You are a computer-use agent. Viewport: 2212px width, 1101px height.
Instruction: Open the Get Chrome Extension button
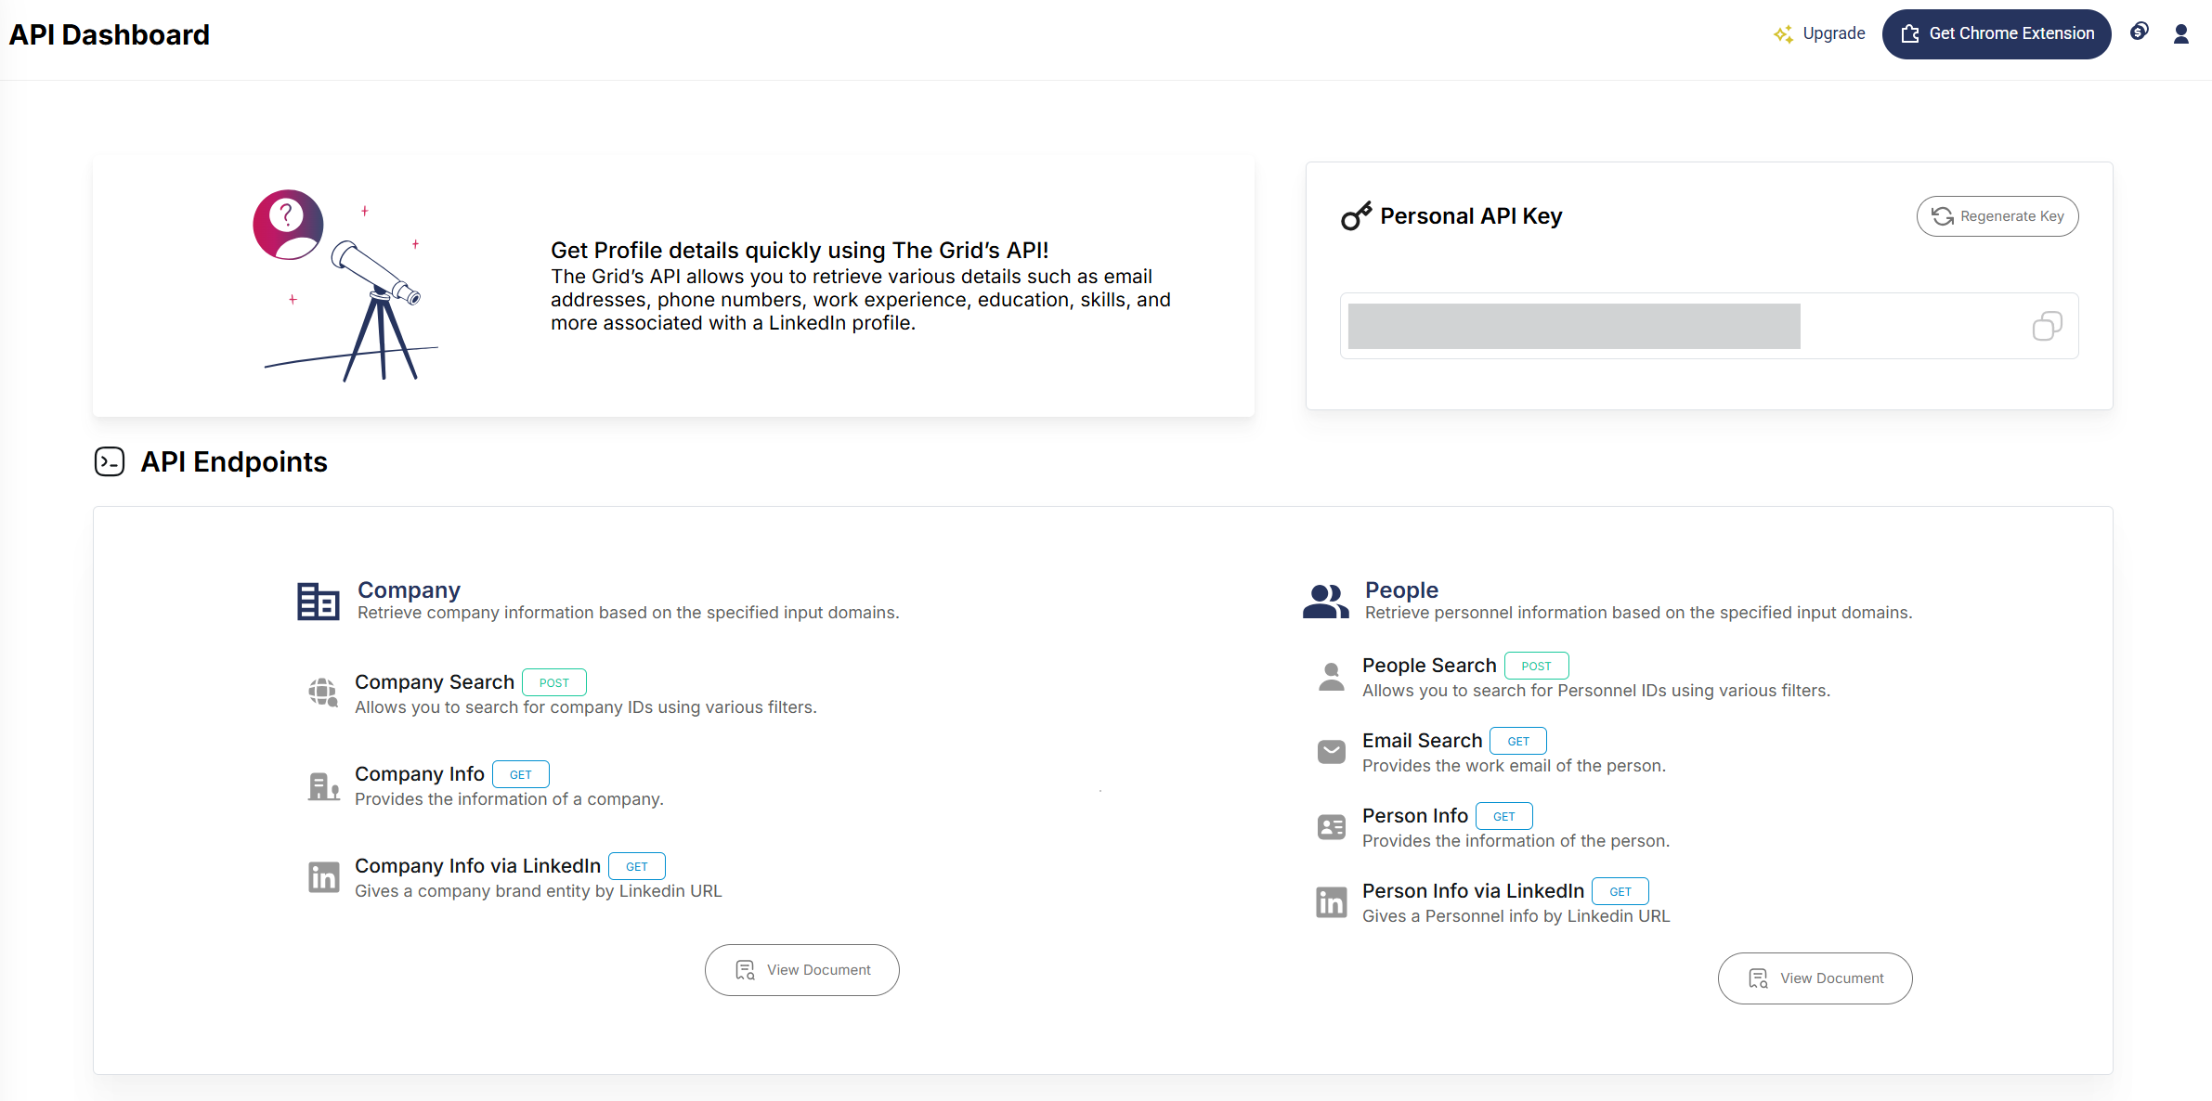click(1996, 34)
